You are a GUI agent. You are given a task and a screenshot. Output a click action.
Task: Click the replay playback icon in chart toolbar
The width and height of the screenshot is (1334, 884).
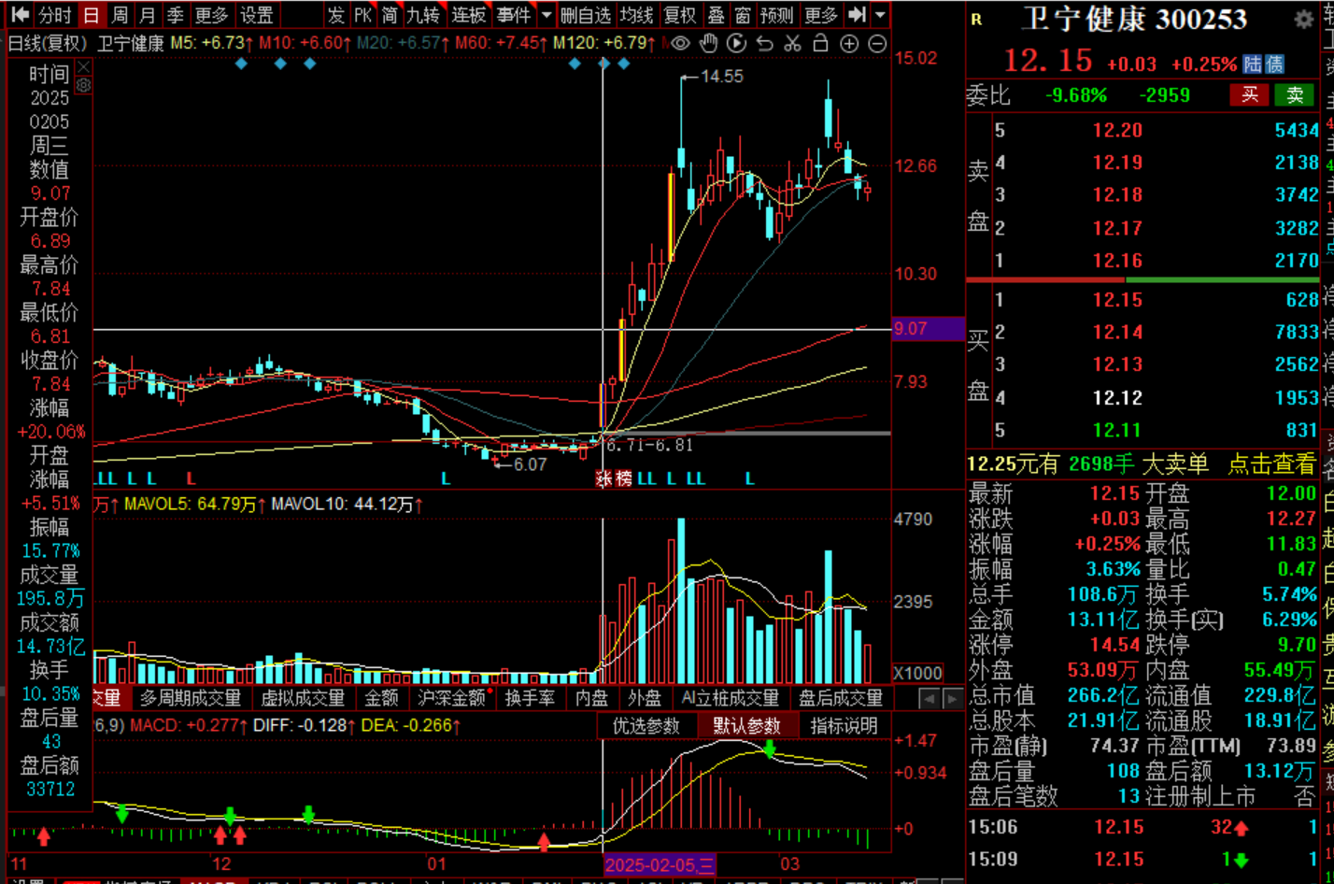point(737,43)
